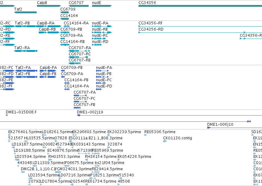Select transcript CG6709-RA
Image resolution: width=262 pixels, height=186 pixels.
[x=72, y=36]
